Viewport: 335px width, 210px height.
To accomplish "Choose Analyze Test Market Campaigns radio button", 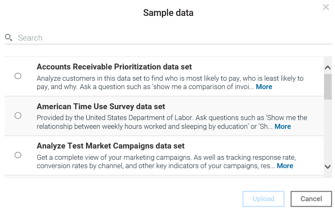I will click(18, 155).
